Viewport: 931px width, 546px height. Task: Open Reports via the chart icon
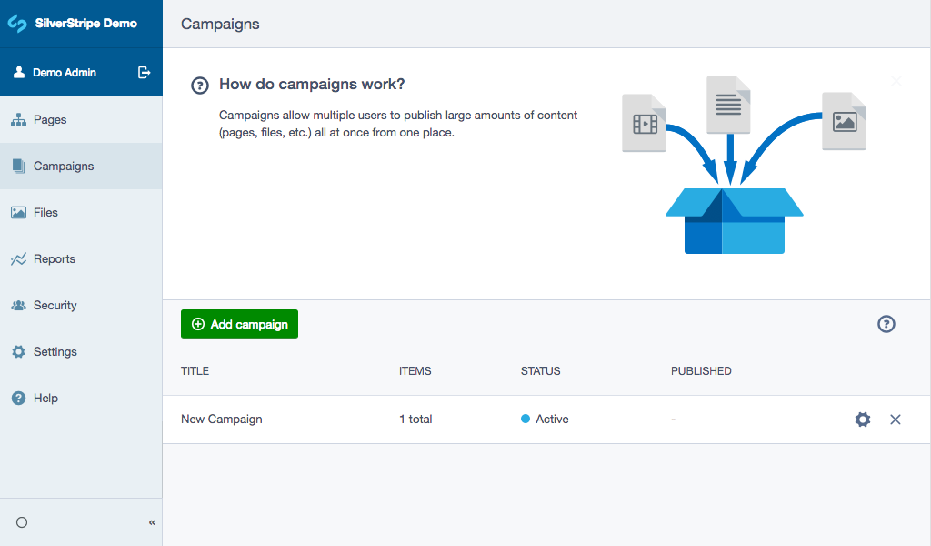pos(20,258)
